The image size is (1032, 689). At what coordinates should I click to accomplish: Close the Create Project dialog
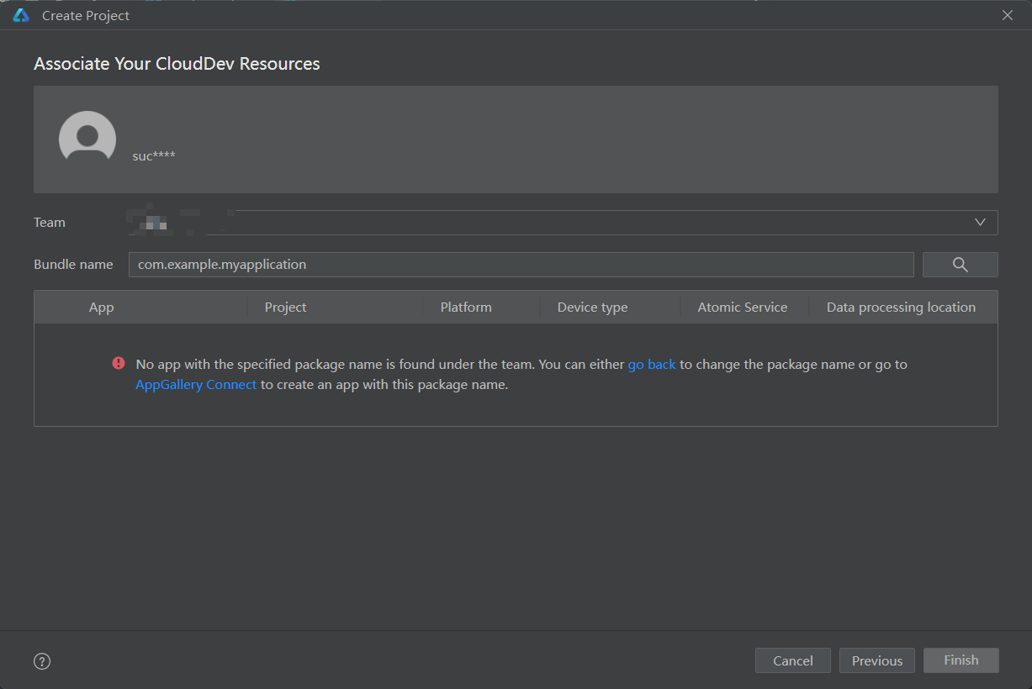[1008, 15]
